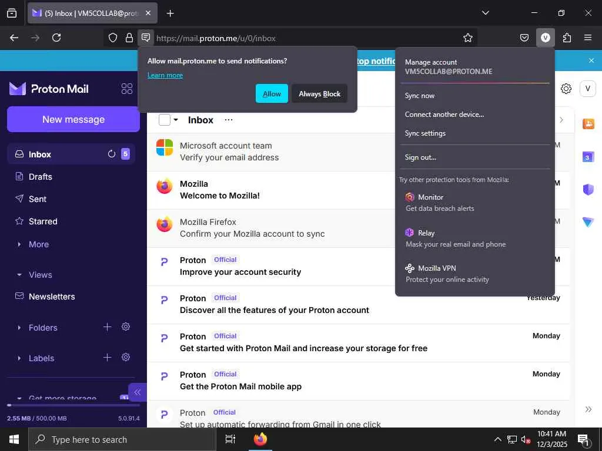Open Starred folder

pyautogui.click(x=71, y=221)
